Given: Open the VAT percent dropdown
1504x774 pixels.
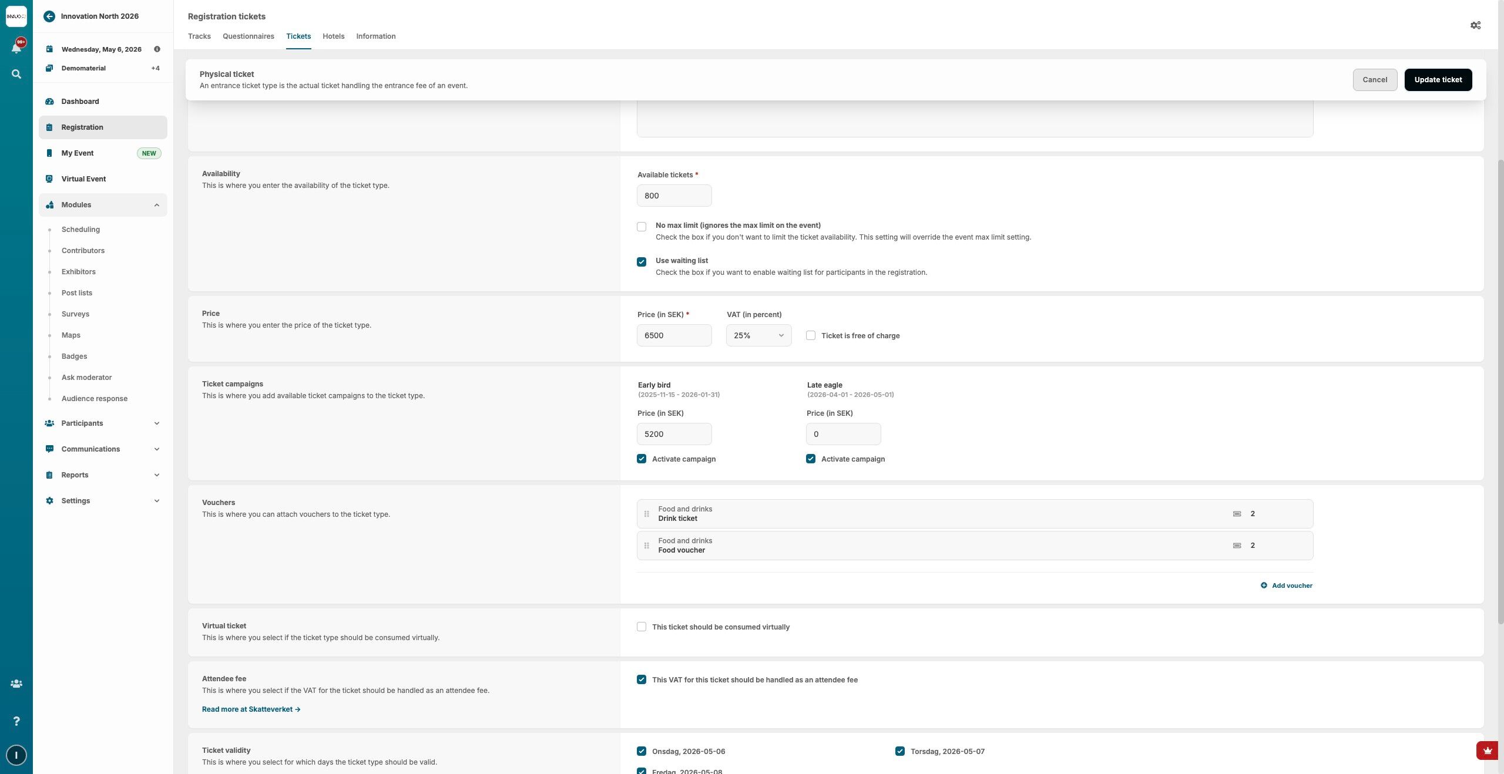Looking at the screenshot, I should [x=758, y=335].
